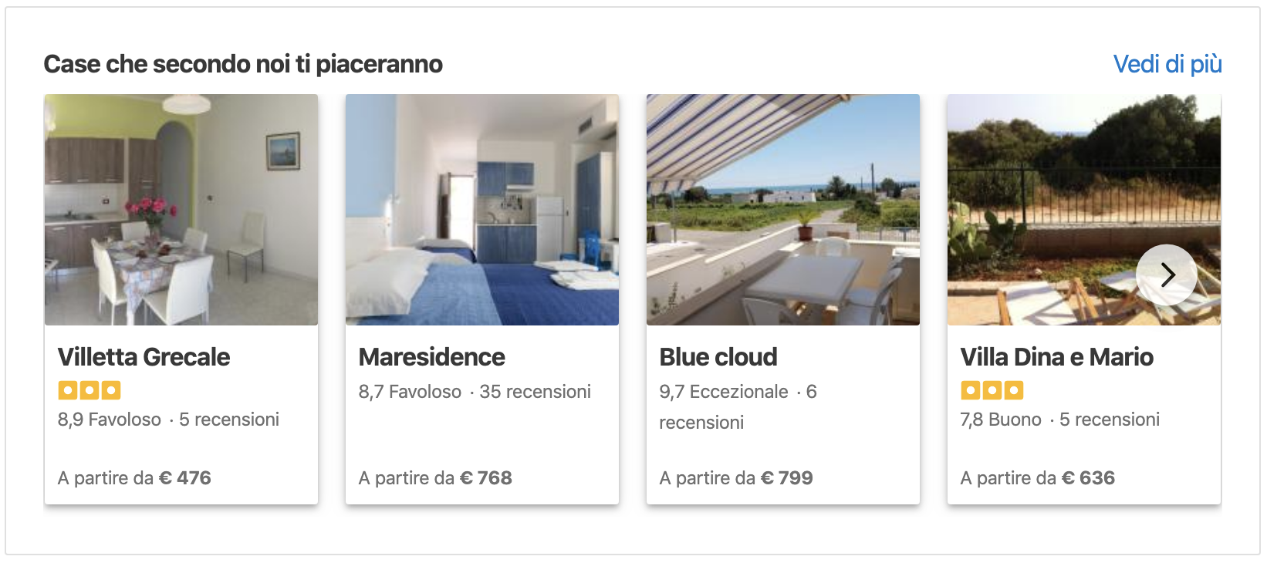Open the Villetta Grecale kitchen photo
1267x563 pixels.
point(181,210)
